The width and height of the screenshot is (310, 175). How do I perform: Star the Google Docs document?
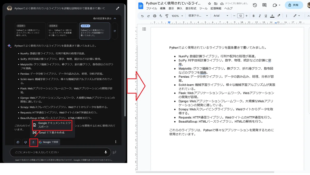209,4
